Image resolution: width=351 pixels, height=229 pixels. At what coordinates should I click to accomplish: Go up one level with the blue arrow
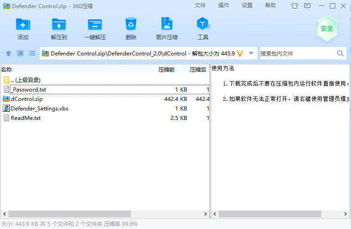point(9,53)
